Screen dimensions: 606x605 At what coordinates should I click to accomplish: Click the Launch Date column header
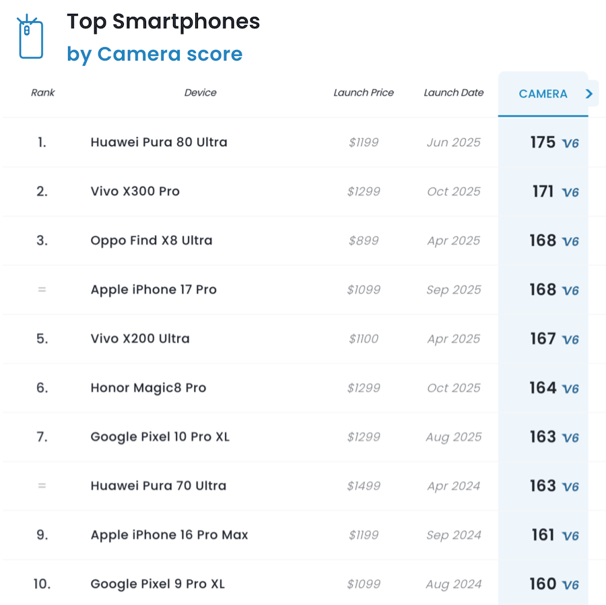453,93
